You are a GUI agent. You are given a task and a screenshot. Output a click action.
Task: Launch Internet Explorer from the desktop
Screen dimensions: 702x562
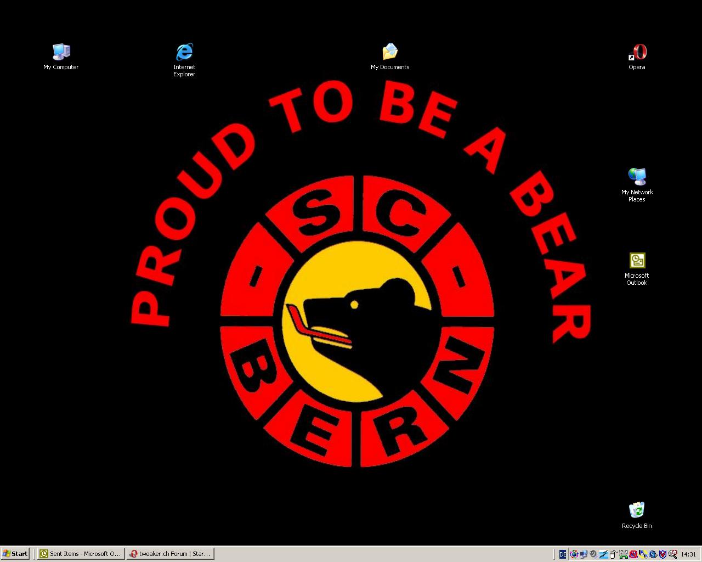pyautogui.click(x=184, y=53)
